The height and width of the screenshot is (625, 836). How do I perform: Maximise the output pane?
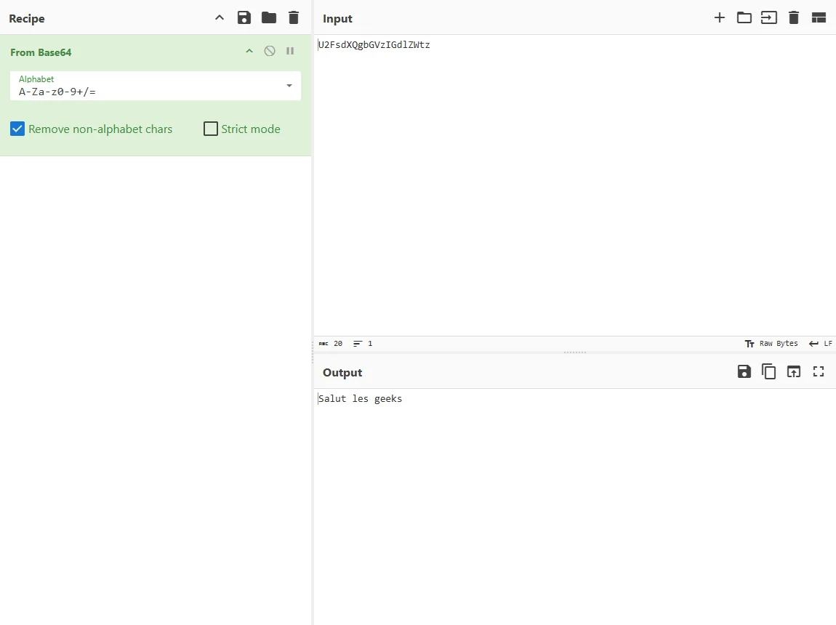click(819, 371)
